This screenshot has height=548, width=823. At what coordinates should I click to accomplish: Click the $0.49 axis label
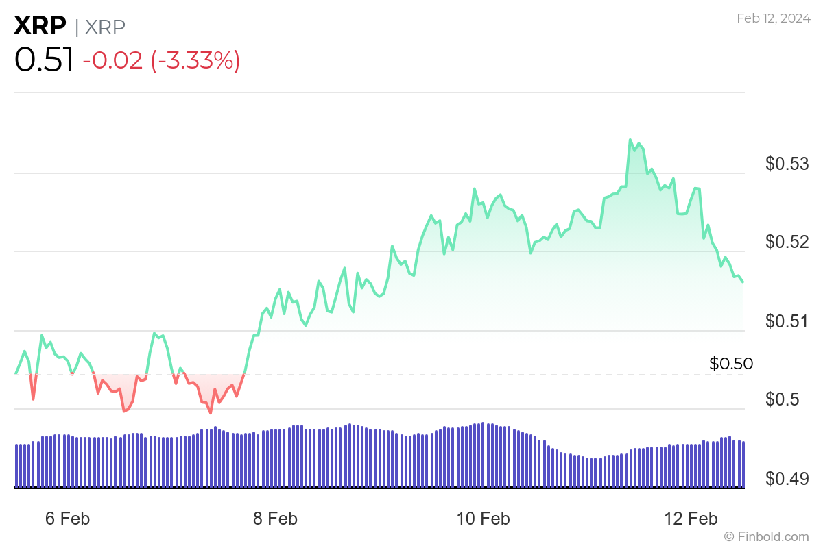787,477
